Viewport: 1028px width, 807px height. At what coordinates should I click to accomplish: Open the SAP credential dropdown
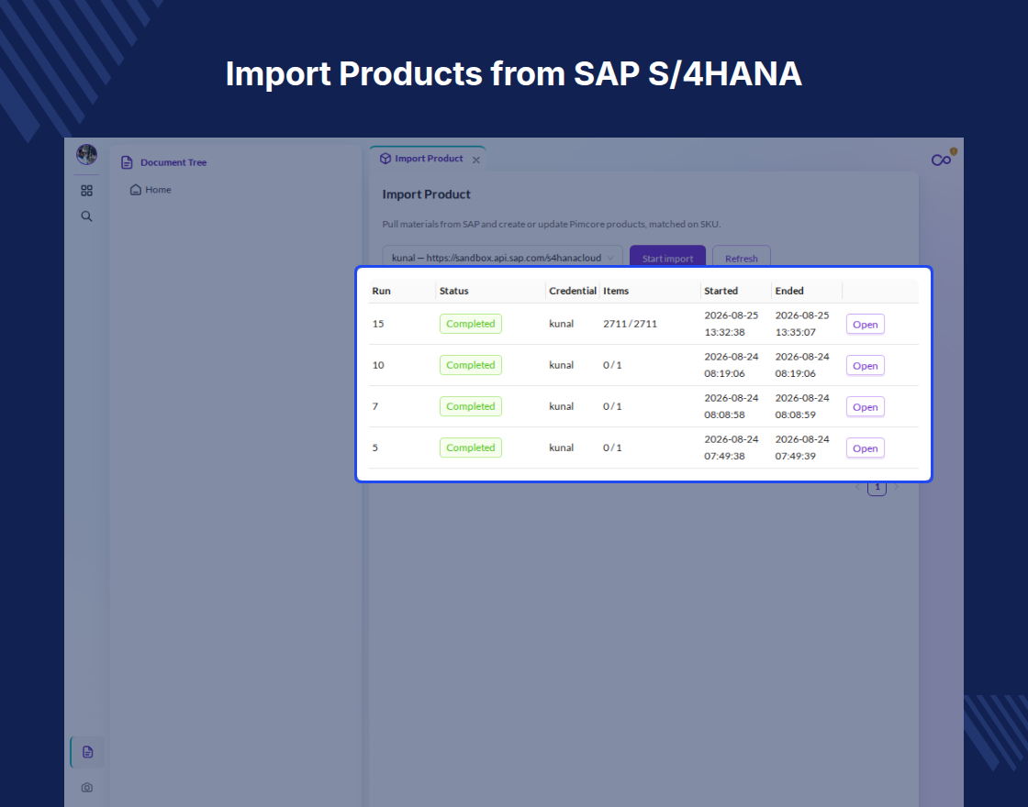pos(502,258)
